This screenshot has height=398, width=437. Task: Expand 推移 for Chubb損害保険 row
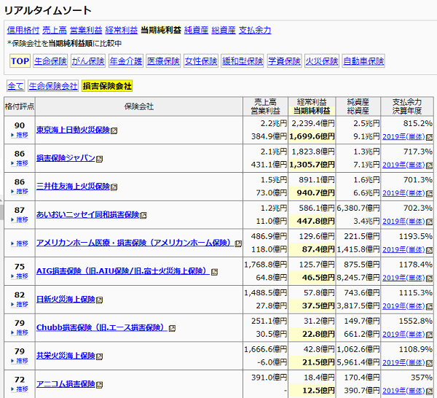20,332
